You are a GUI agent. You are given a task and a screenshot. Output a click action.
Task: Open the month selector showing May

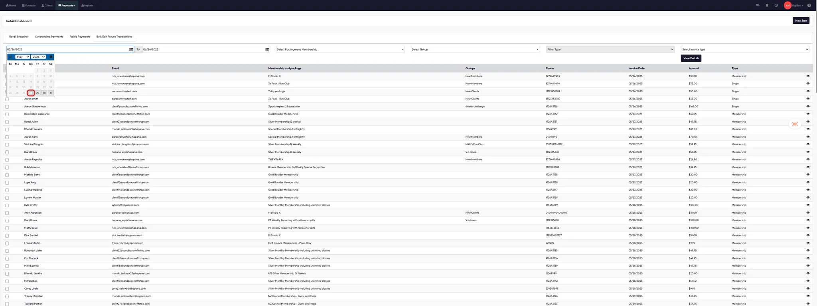[x=22, y=57]
